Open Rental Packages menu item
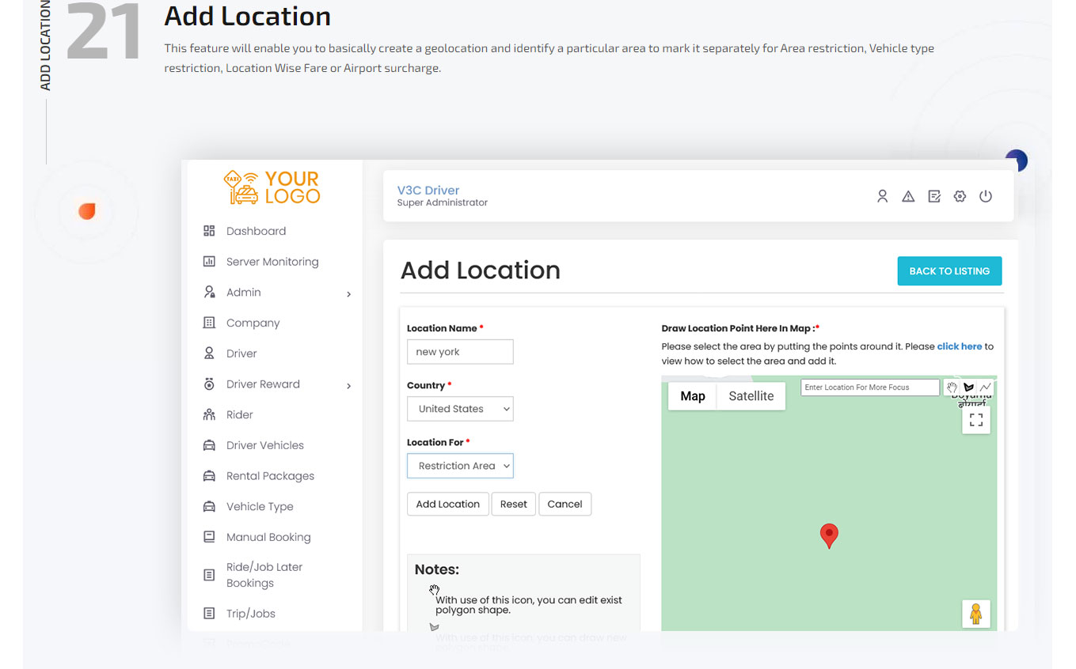The image size is (1076, 669). point(270,476)
